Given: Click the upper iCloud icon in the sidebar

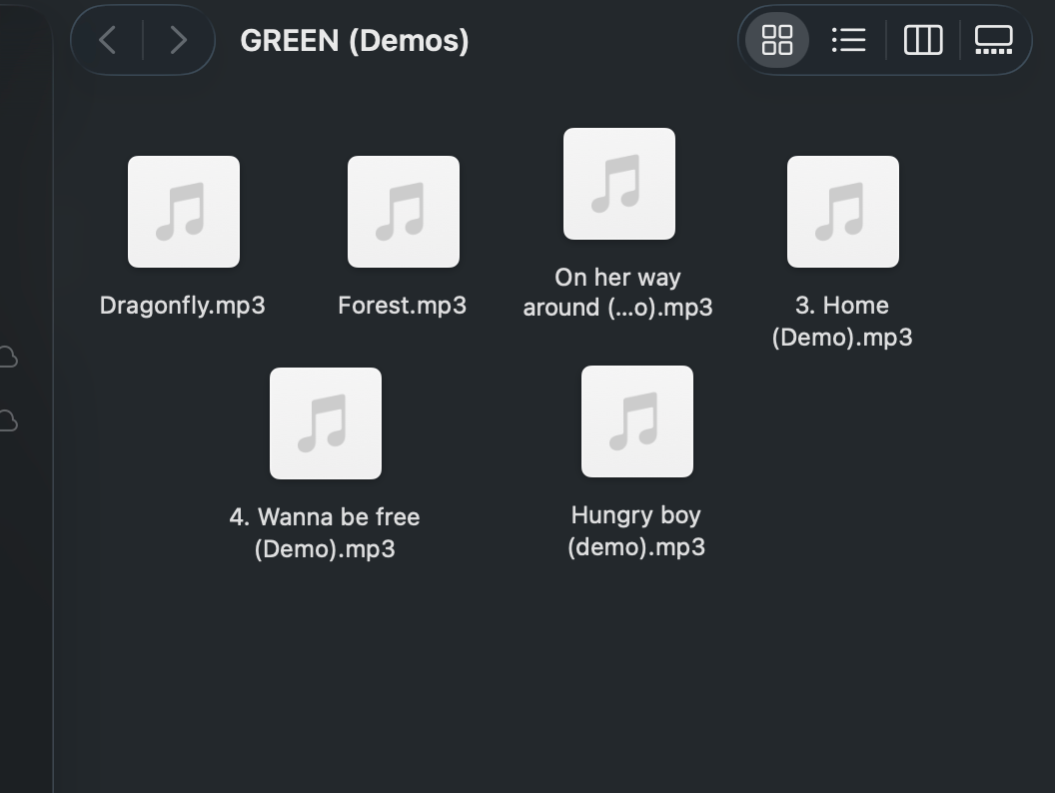Looking at the screenshot, I should pyautogui.click(x=8, y=356).
